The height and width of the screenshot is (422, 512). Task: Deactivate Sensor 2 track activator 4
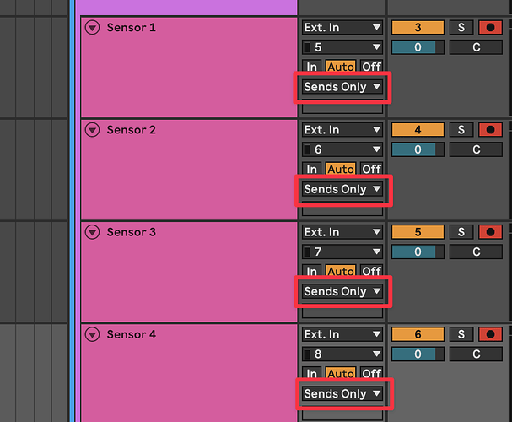[x=418, y=130]
